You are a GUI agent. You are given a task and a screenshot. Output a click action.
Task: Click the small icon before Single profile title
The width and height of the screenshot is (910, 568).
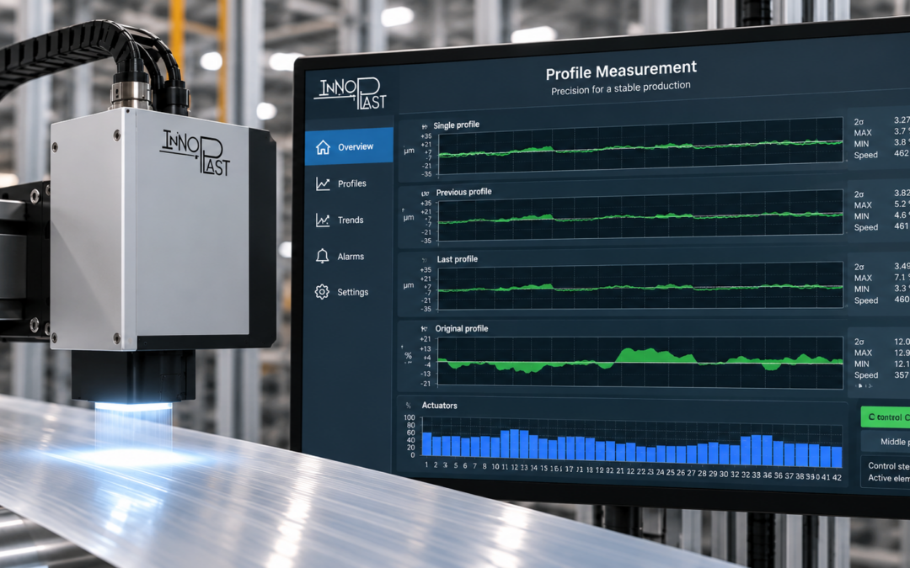pos(425,126)
